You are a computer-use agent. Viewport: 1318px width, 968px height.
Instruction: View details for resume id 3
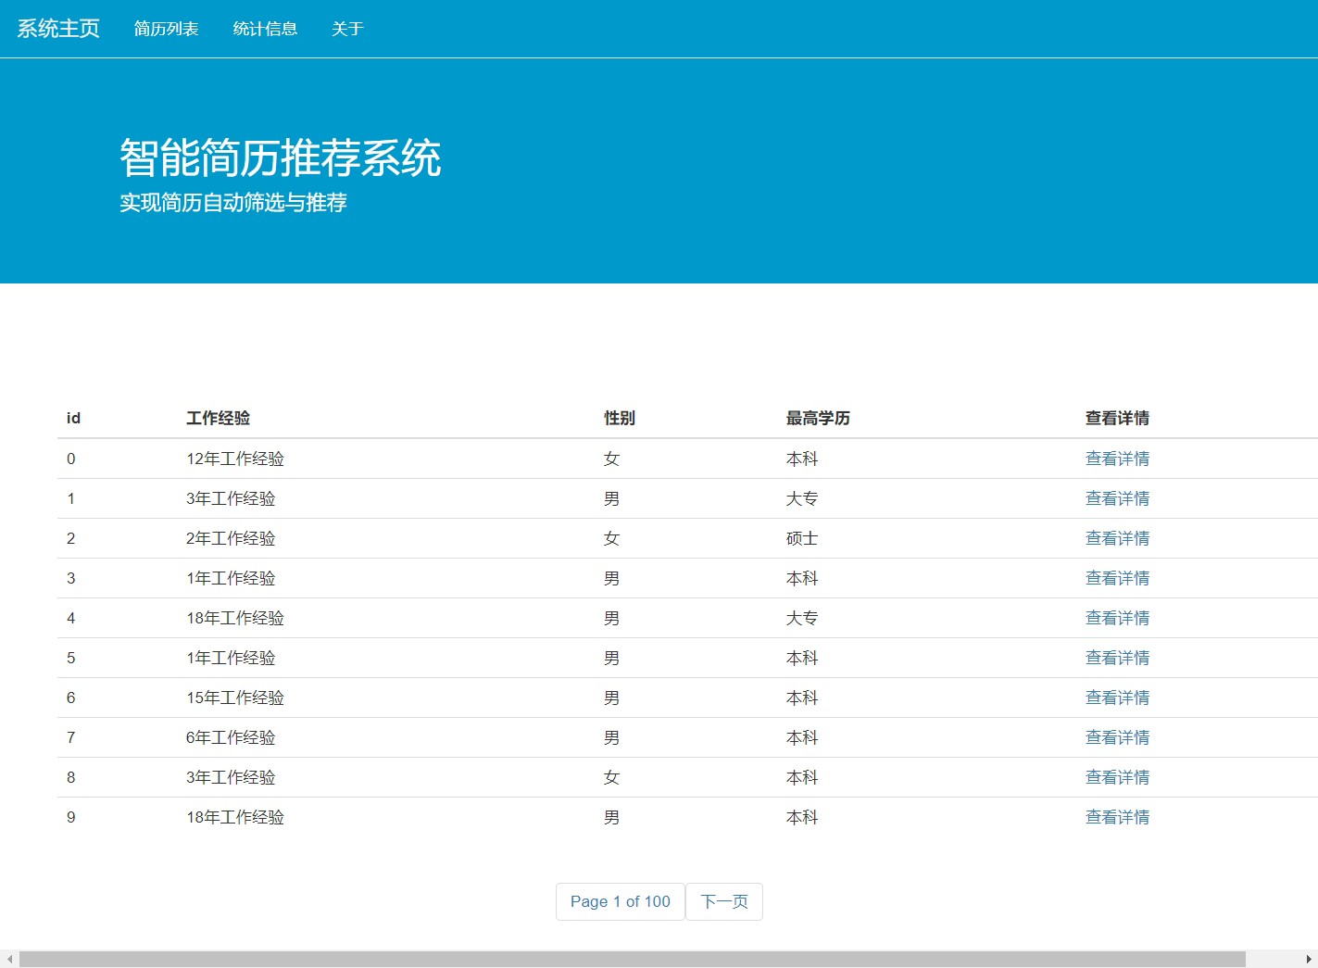tap(1117, 578)
